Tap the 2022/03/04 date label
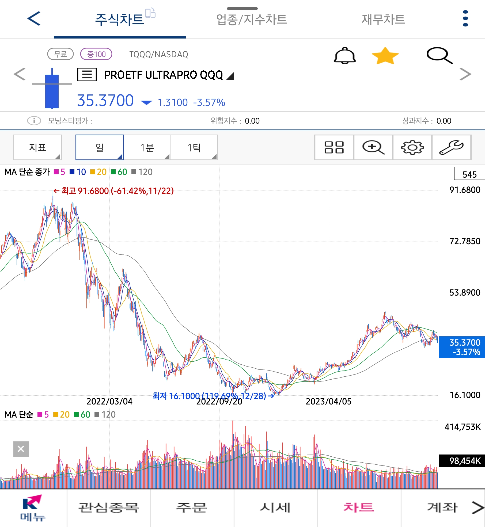The image size is (485, 527). pos(109,401)
